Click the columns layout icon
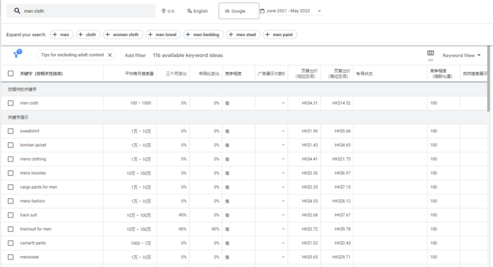The image size is (493, 267). coord(431,55)
